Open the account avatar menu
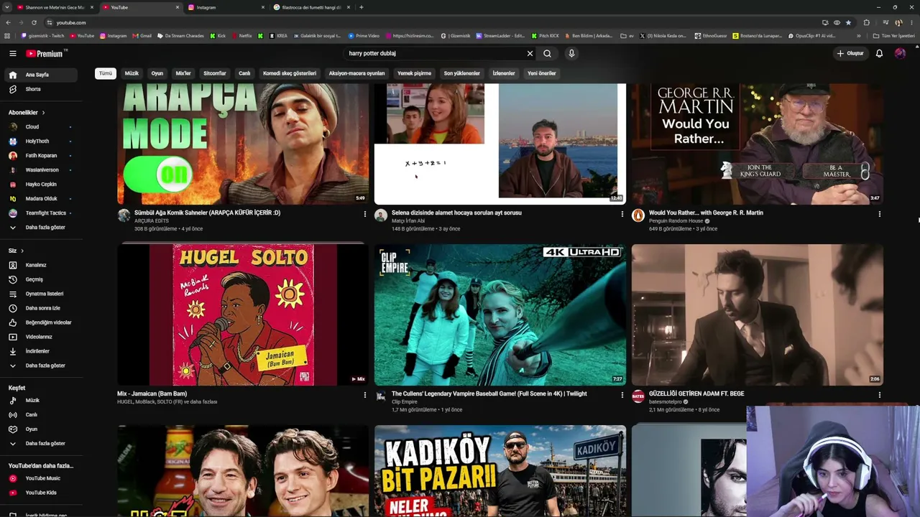Screen dimensions: 920x517 pos(900,53)
